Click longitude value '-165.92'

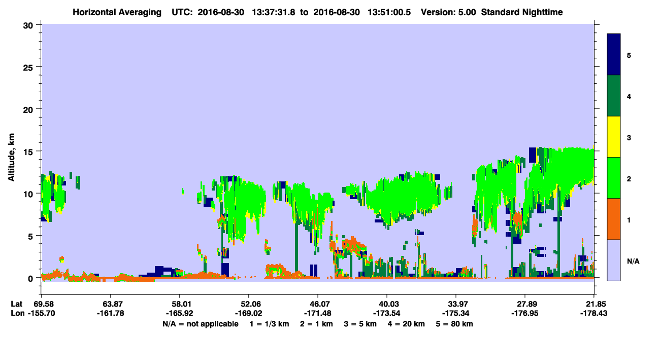click(179, 313)
